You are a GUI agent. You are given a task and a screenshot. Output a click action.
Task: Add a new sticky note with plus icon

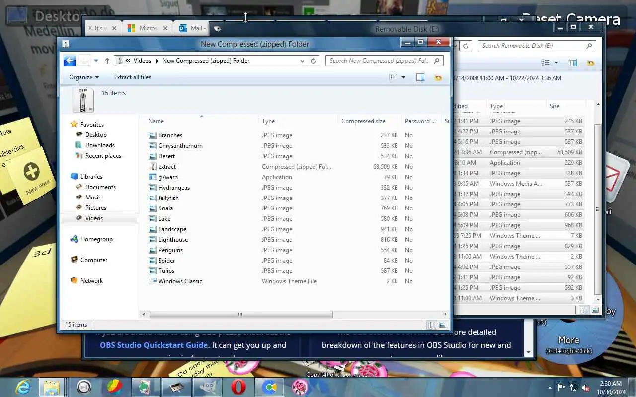click(32, 172)
